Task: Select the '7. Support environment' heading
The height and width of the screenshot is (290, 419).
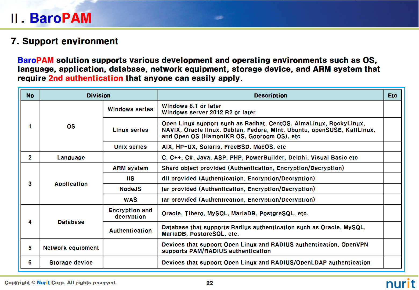Action: click(x=64, y=41)
